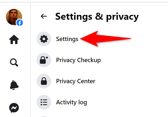Screen dimensions: 168x117
Task: Click the Settings & privacy heading
Action: 97,17
